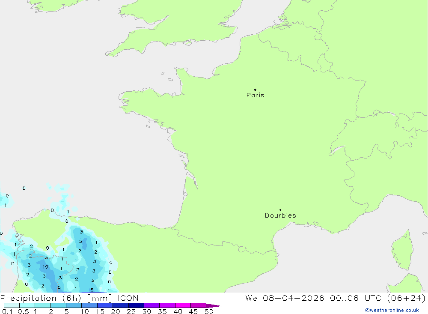
Task: Pick the 25–30 mm legend color swatch
Action: coord(136,305)
